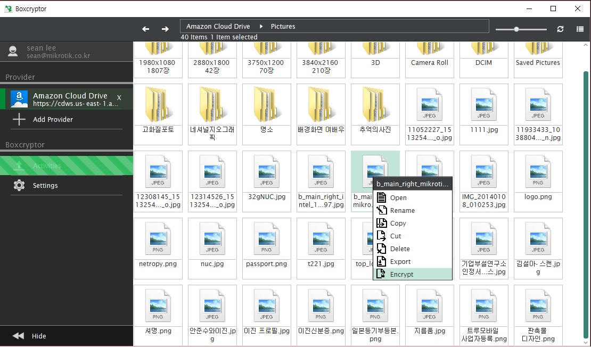Select the IMG_20140108_010253.jpg file
The height and width of the screenshot is (347, 591).
[483, 181]
